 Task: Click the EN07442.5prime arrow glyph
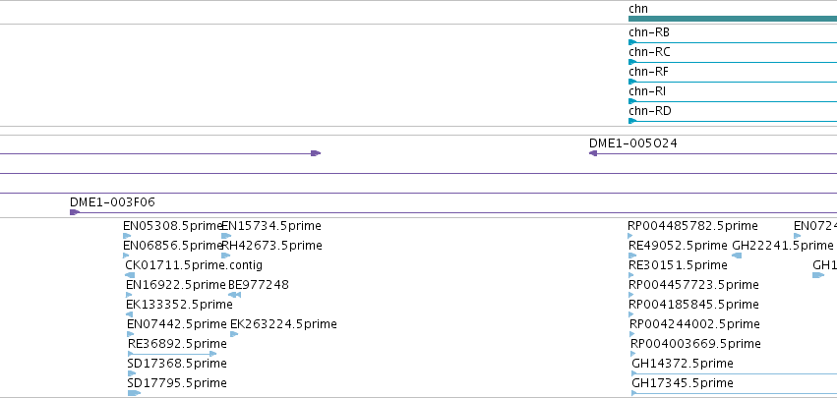(131, 334)
